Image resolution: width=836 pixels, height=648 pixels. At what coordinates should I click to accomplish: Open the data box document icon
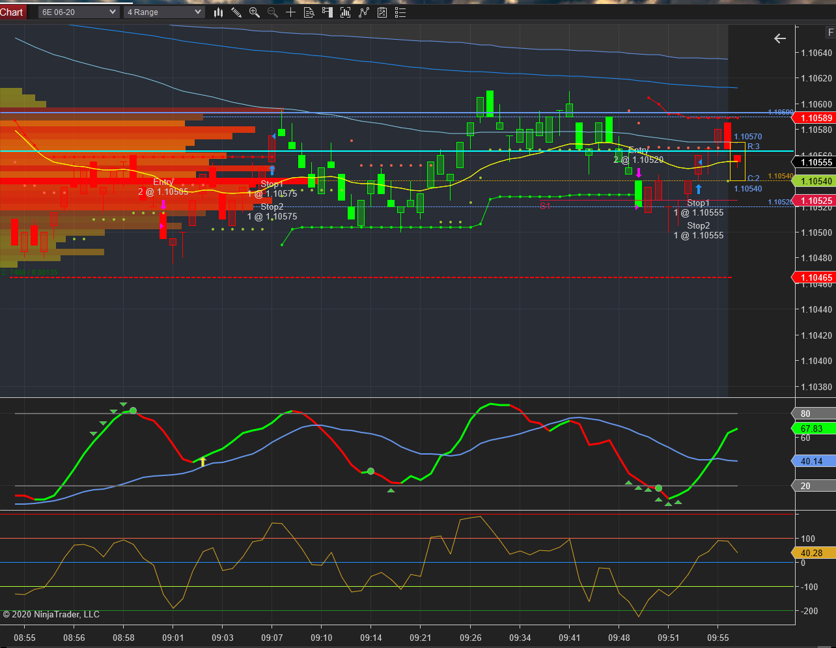coord(309,12)
